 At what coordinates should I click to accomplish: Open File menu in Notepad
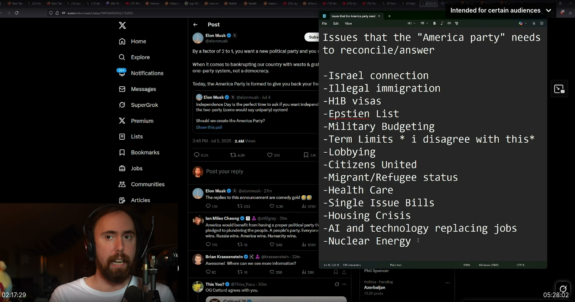pyautogui.click(x=324, y=23)
